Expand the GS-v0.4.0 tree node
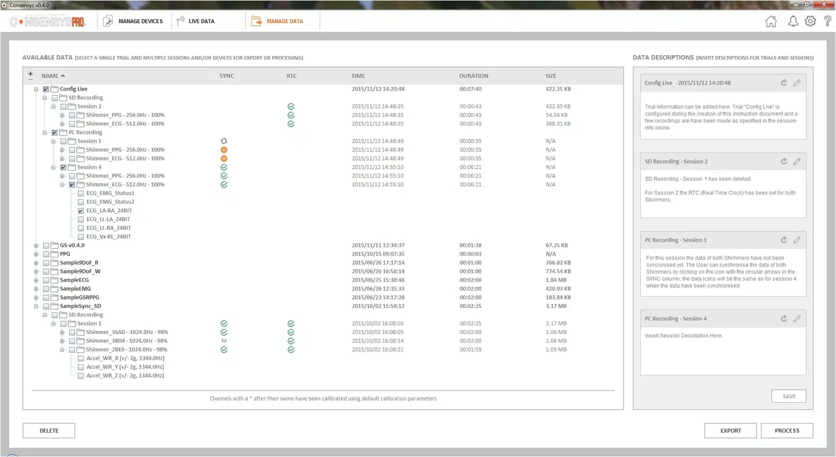 [36, 246]
